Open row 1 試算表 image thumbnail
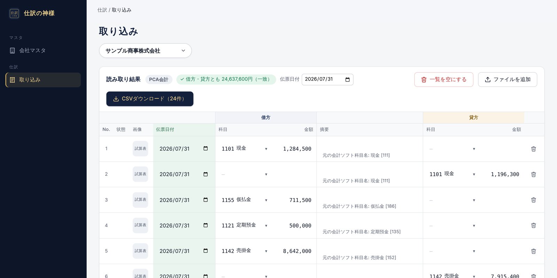 tap(140, 149)
